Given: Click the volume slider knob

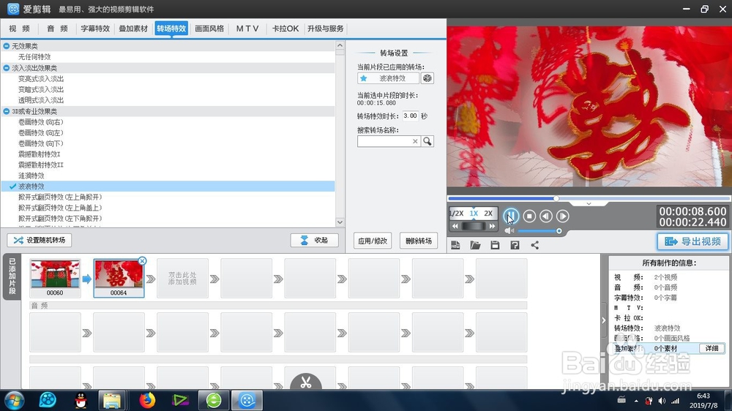Looking at the screenshot, I should 559,231.
